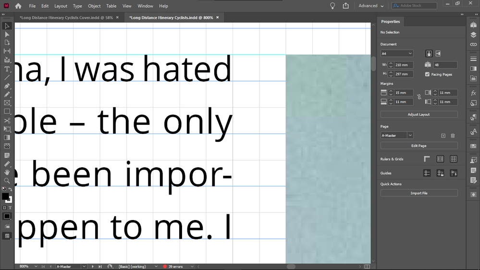The height and width of the screenshot is (270, 480).
Task: Open the Pages panel icon
Action: tap(473, 25)
